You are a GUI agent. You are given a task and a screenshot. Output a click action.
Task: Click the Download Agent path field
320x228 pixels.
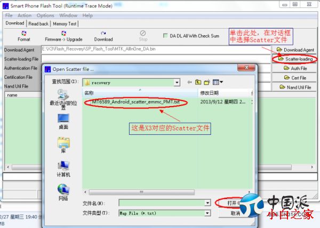click(x=156, y=49)
